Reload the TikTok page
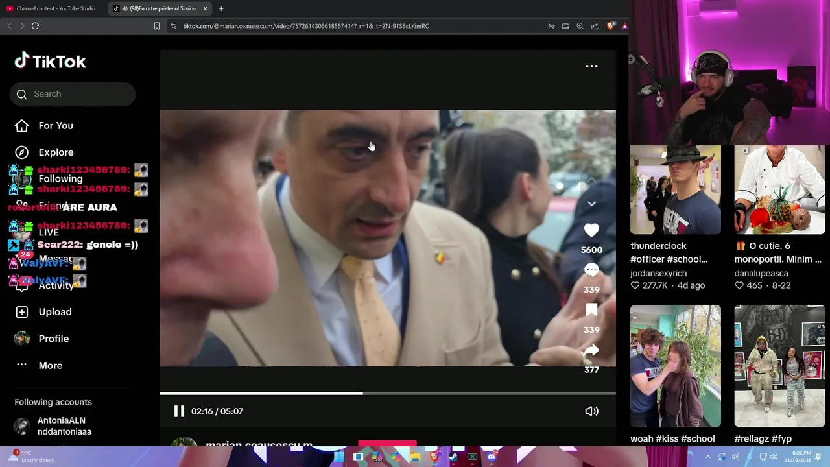Viewport: 830px width, 467px height. (x=35, y=26)
